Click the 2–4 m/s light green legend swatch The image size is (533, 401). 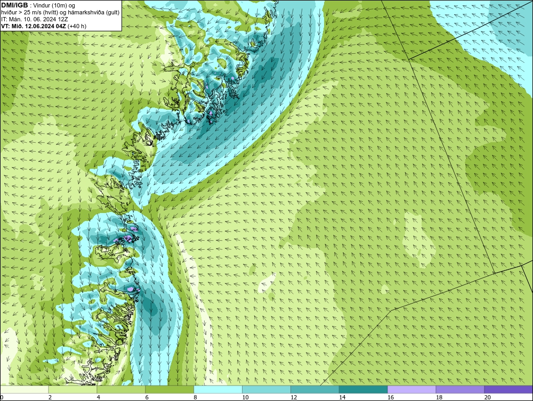[x=72, y=389]
